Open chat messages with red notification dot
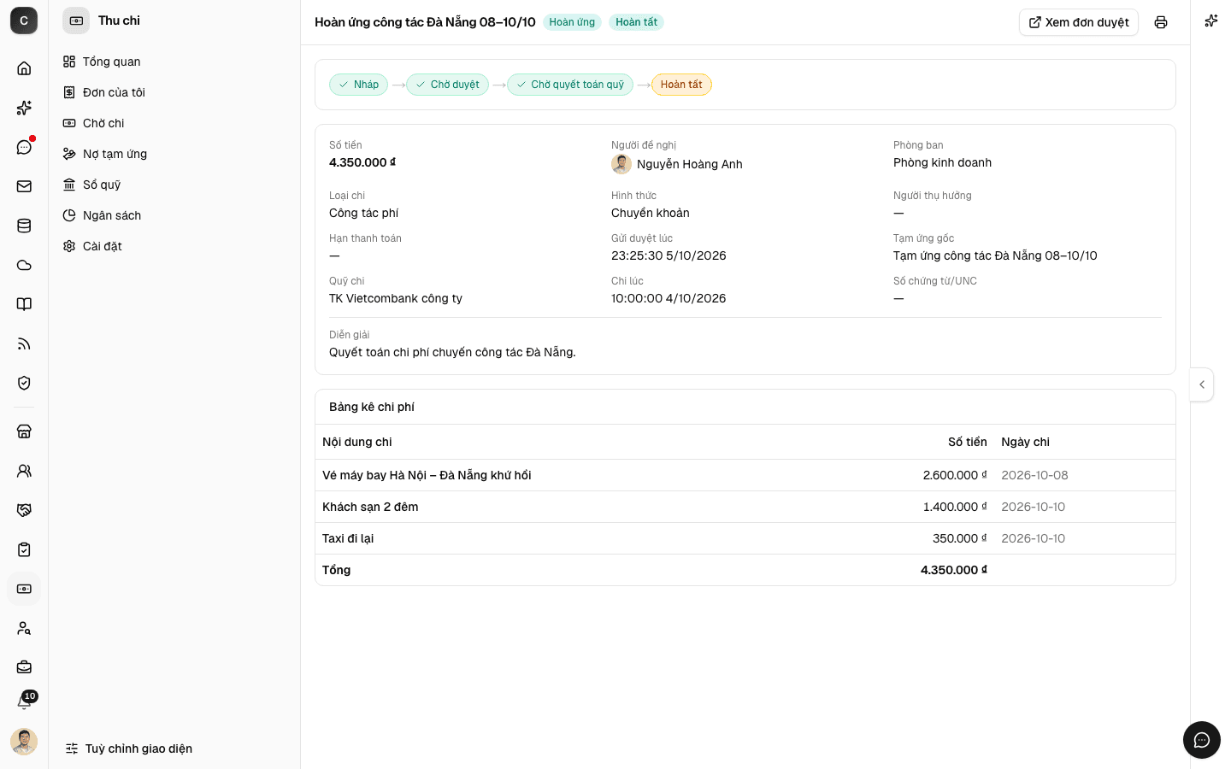This screenshot has width=1231, height=769. click(x=24, y=147)
